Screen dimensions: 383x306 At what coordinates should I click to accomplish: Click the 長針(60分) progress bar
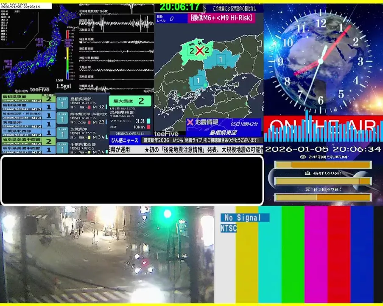[x=323, y=181]
